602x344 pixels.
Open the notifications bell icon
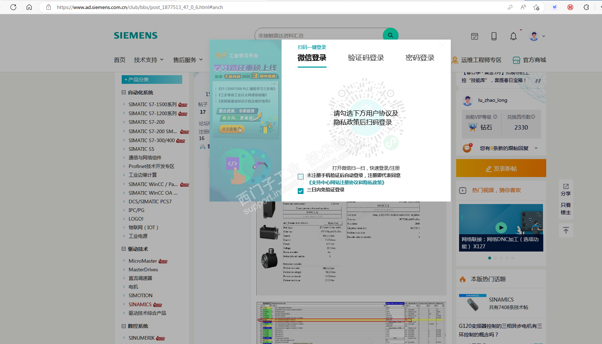[x=513, y=36]
